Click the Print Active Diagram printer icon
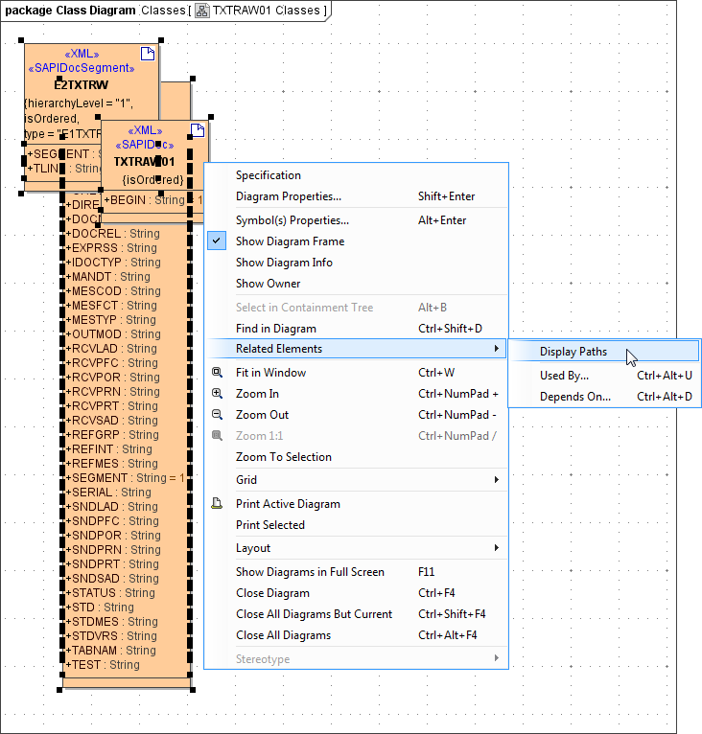This screenshot has height=734, width=702. (x=217, y=504)
